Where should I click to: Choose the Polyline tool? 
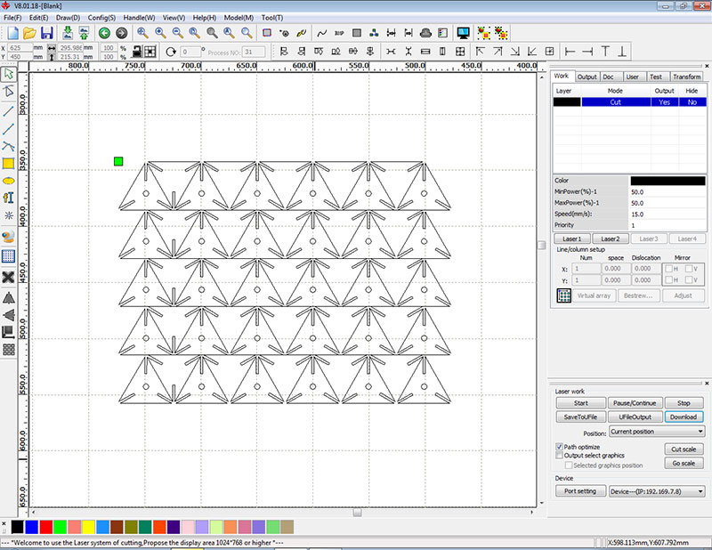[9, 129]
